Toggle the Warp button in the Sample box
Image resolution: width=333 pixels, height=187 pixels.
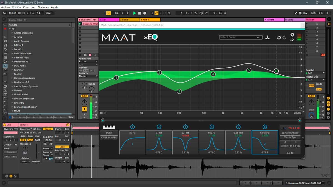(x=48, y=129)
